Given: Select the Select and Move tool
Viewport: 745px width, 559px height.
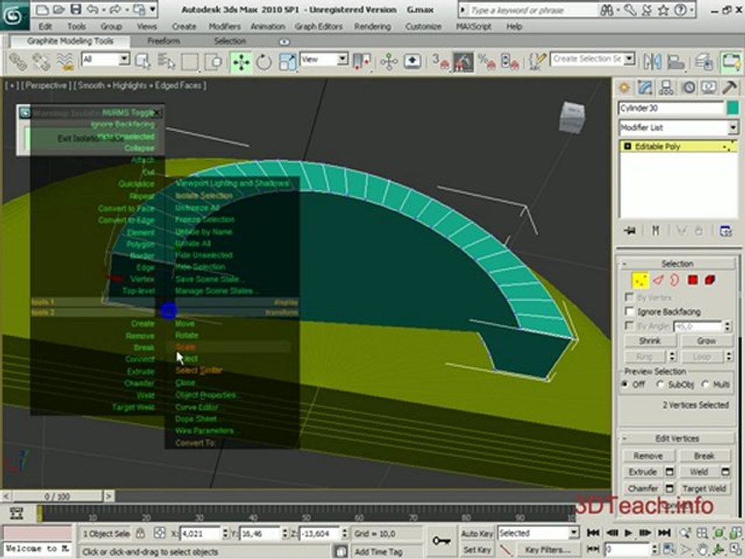Looking at the screenshot, I should 241,62.
